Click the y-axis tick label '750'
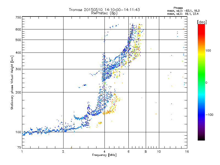220x165 pixels. (18, 17)
